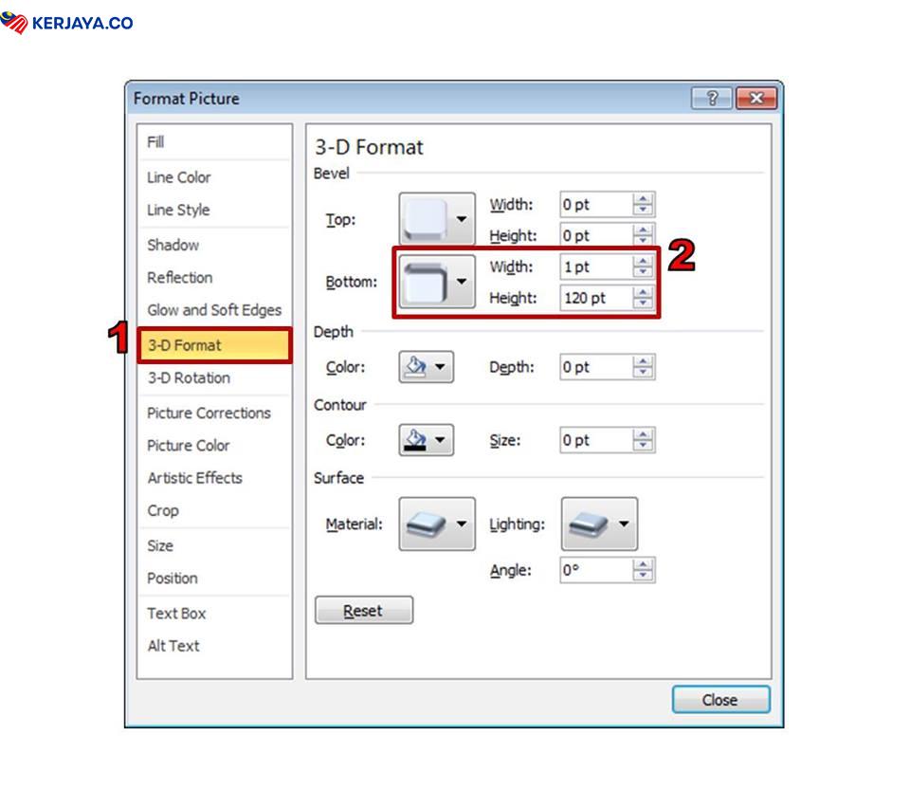Image resolution: width=910 pixels, height=809 pixels.
Task: Increase Top bevel Width with up arrow
Action: tap(643, 198)
